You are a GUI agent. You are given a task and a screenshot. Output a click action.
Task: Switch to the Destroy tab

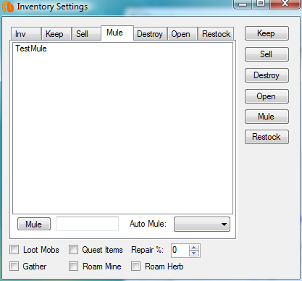150,34
